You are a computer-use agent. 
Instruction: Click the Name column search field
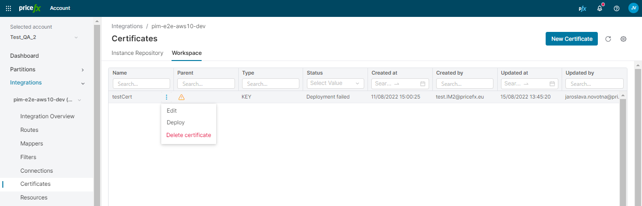[x=141, y=84]
